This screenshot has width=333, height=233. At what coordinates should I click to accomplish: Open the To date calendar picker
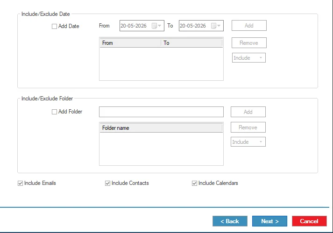coord(216,26)
